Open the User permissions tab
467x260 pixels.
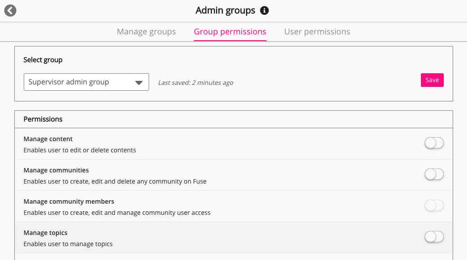[317, 32]
